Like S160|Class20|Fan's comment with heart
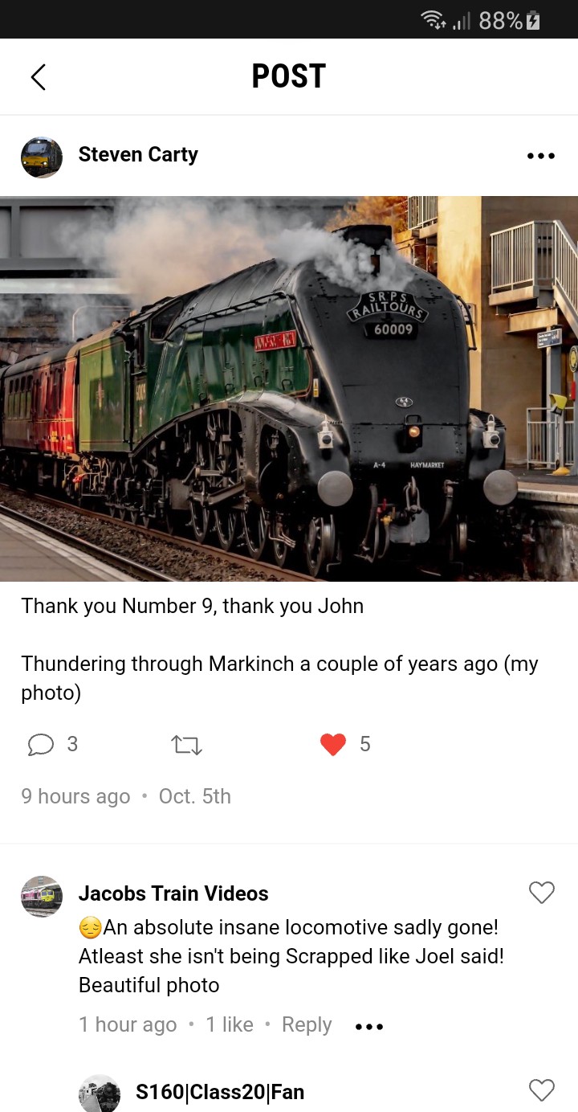578x1112 pixels. (x=542, y=1090)
